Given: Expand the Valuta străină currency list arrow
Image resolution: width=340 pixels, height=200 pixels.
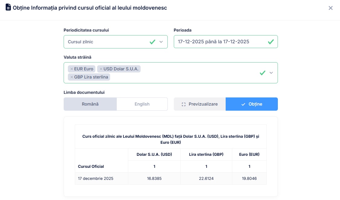Looking at the screenshot, I should 271,73.
